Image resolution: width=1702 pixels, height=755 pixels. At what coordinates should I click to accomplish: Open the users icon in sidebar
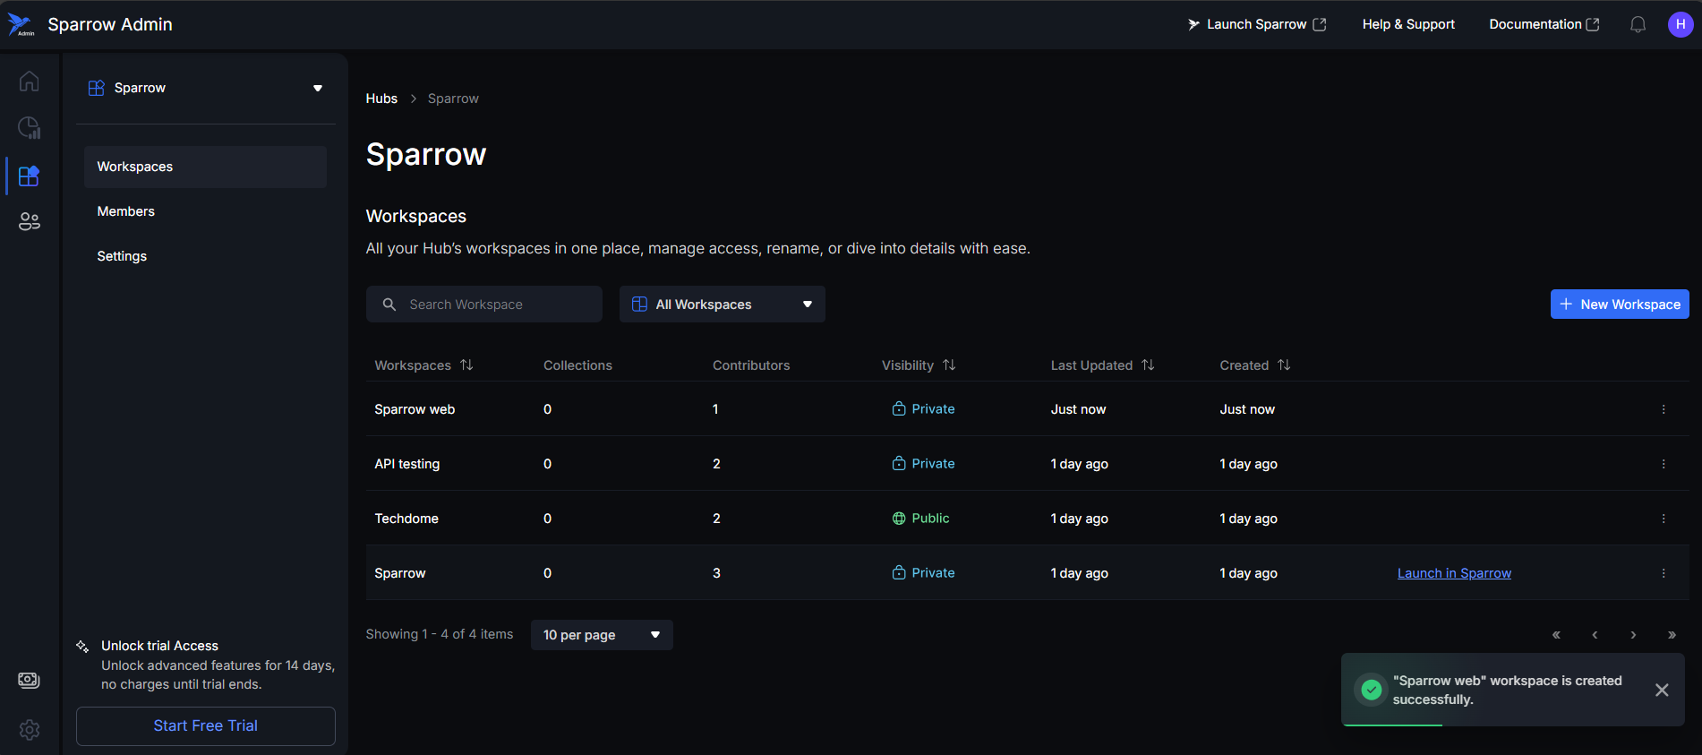[29, 221]
